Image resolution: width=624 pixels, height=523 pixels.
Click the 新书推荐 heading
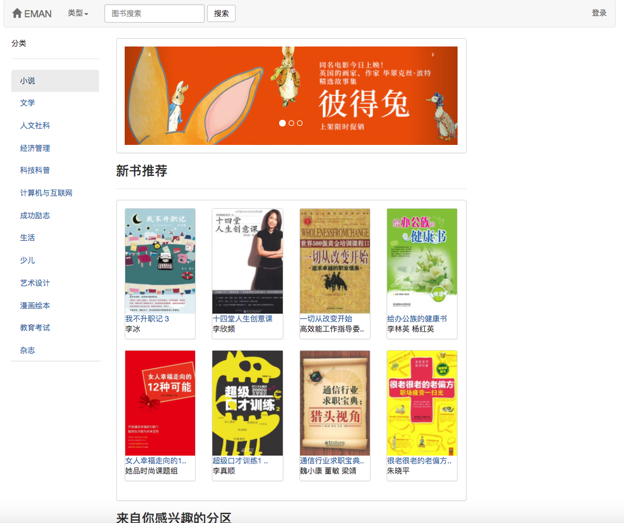click(x=141, y=171)
